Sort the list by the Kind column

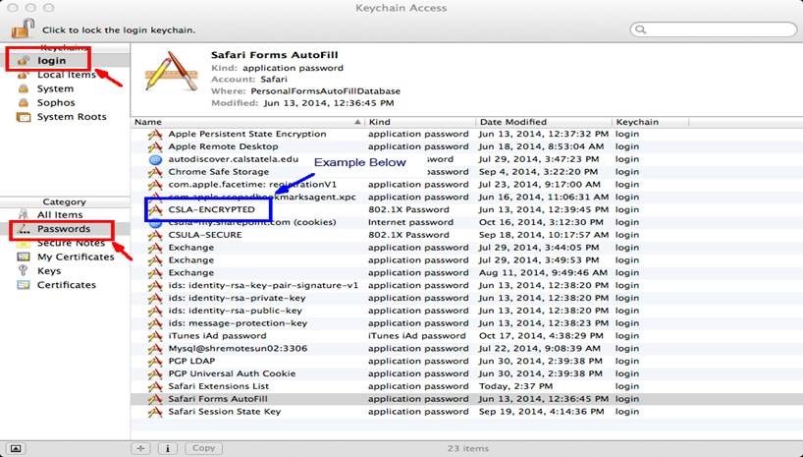pyautogui.click(x=420, y=122)
